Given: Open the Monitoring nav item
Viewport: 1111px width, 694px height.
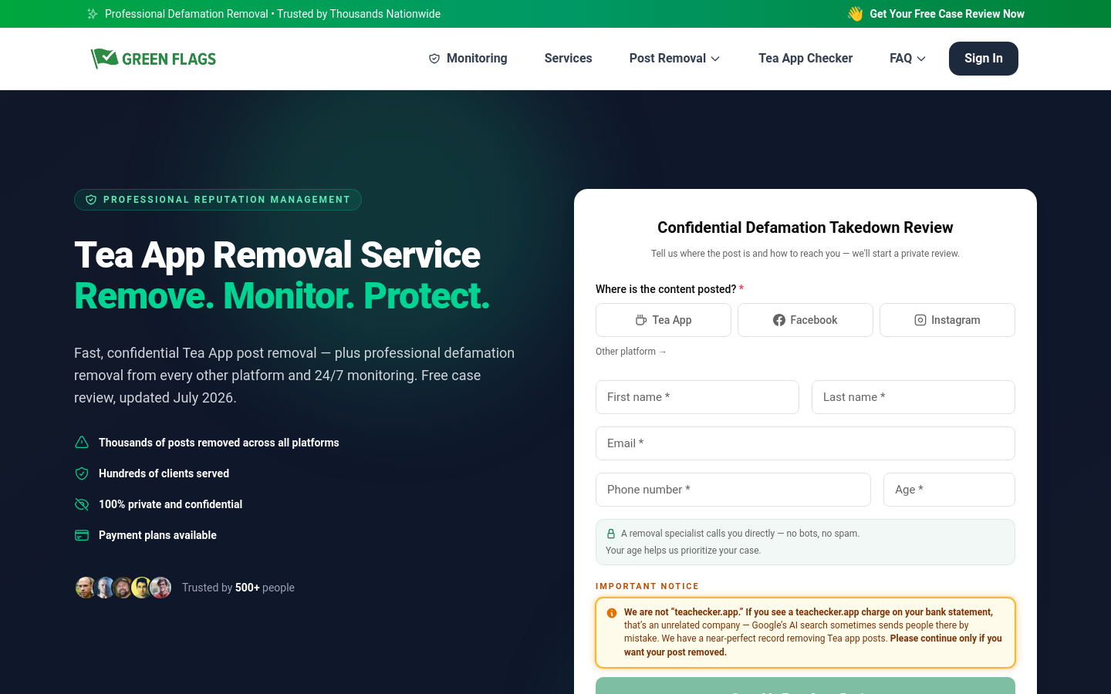Looking at the screenshot, I should (x=468, y=59).
